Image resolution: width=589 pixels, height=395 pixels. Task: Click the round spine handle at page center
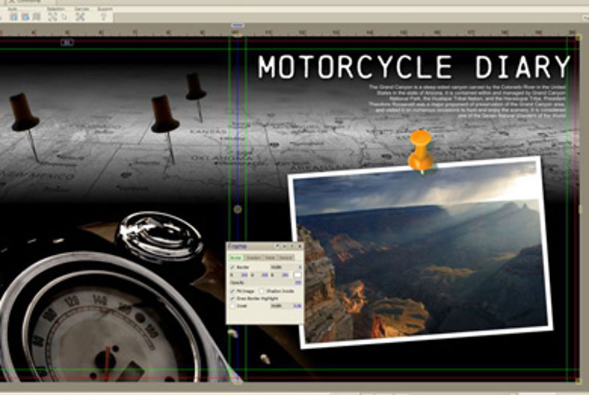point(238,210)
